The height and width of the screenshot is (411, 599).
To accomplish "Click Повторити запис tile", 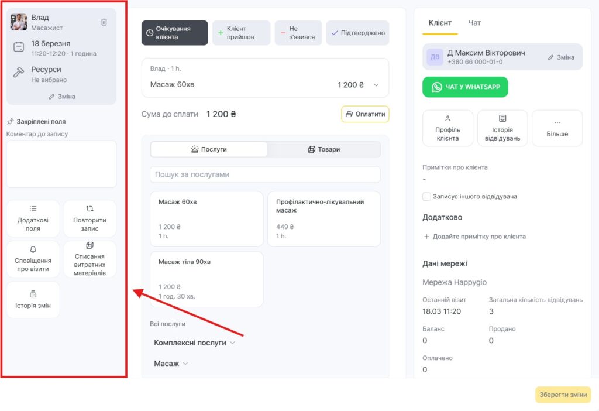I will coord(89,218).
